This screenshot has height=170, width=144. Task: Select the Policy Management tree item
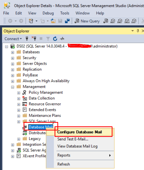pos(46,92)
